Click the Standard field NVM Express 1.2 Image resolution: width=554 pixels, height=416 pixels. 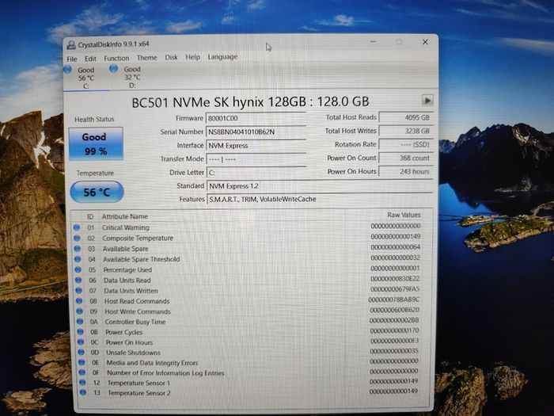pos(320,186)
